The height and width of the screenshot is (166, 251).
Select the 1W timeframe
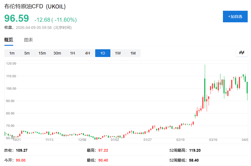118,53
